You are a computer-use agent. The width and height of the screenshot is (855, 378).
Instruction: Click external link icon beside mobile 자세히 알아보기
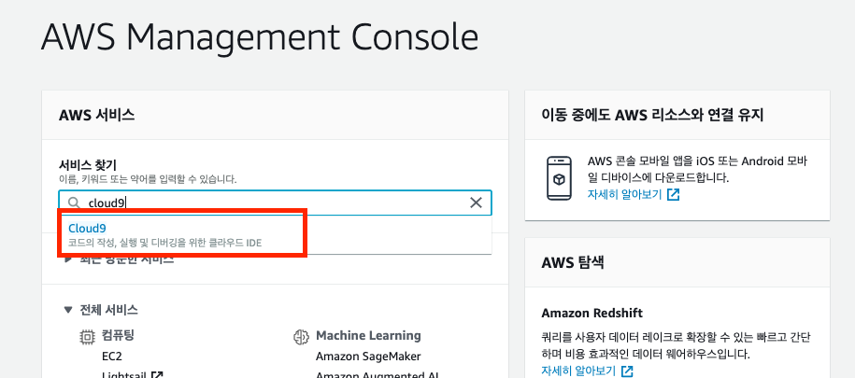pyautogui.click(x=674, y=194)
